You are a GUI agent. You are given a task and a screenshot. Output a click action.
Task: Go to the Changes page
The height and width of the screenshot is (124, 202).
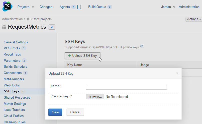(x=46, y=7)
